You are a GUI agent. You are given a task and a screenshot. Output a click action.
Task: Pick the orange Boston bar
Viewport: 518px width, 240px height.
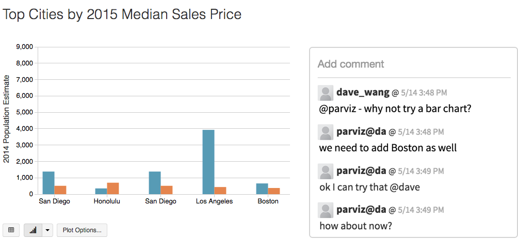point(274,191)
